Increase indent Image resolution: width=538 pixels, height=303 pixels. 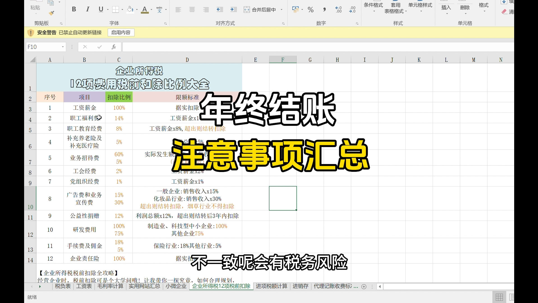click(x=234, y=10)
